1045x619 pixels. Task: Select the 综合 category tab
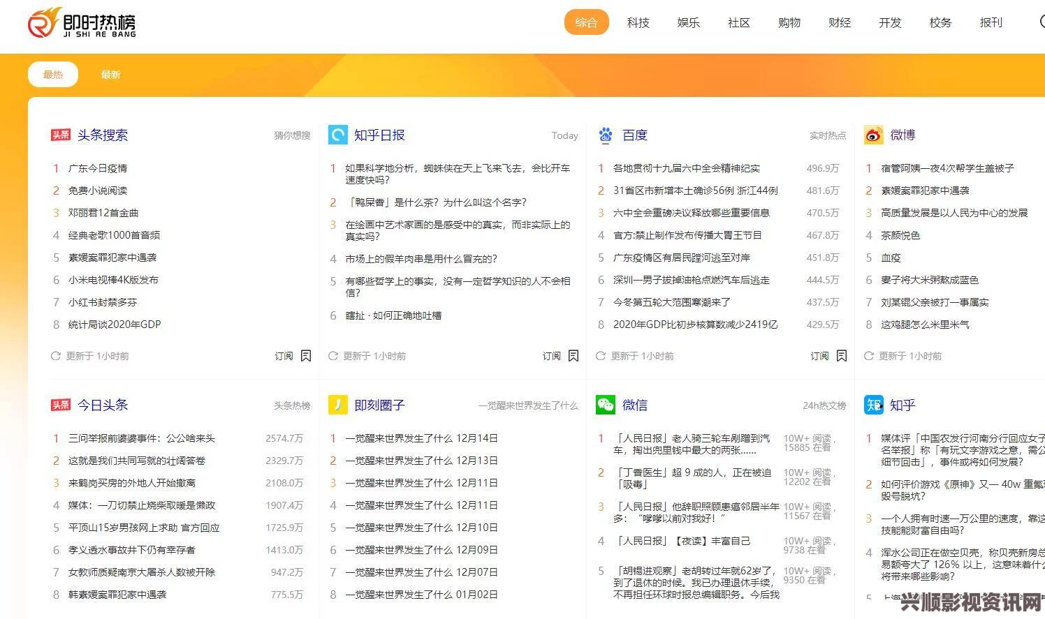coord(587,22)
